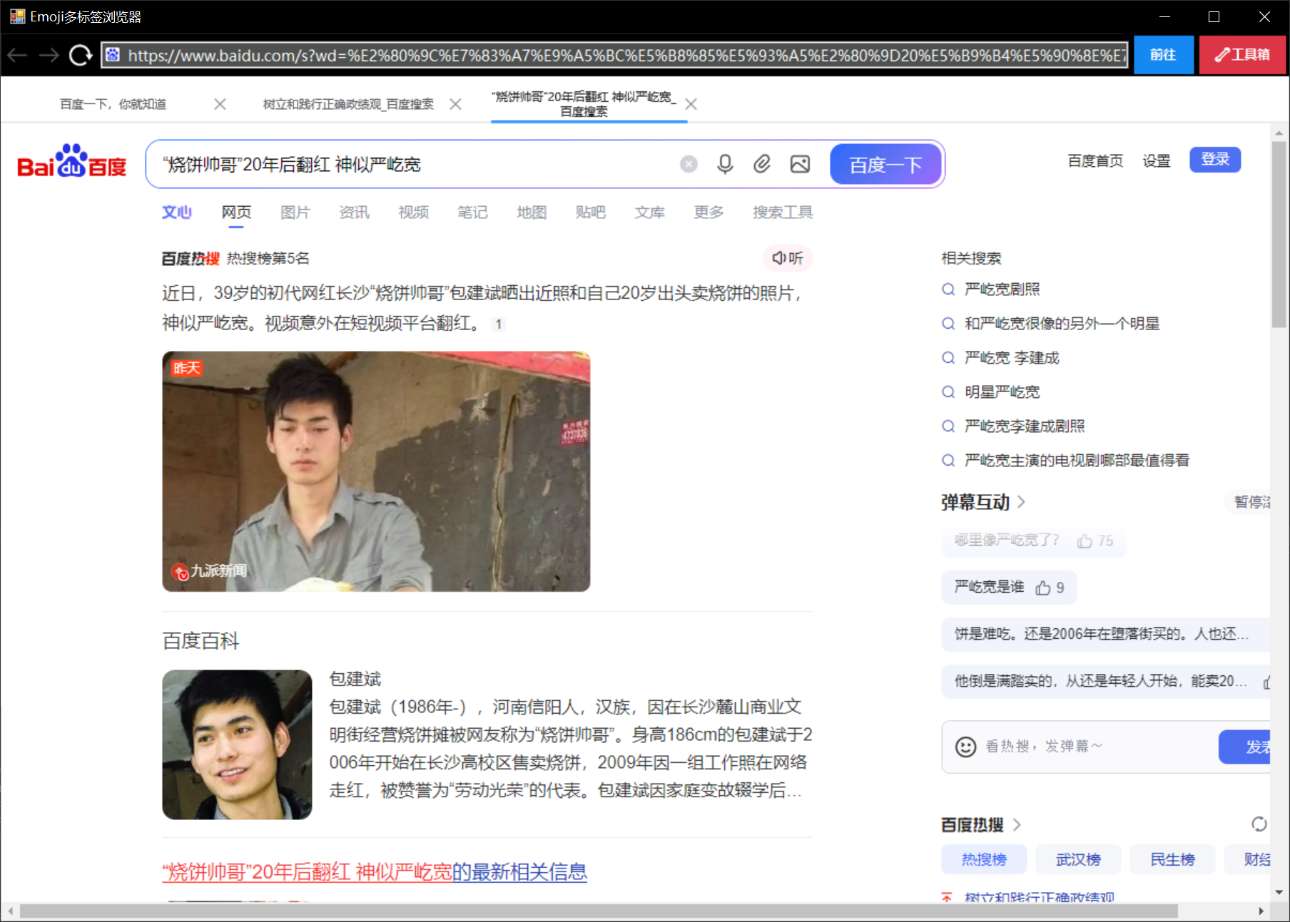
Task: Pause the danmaku with 暂停 toggle
Action: tap(1252, 502)
